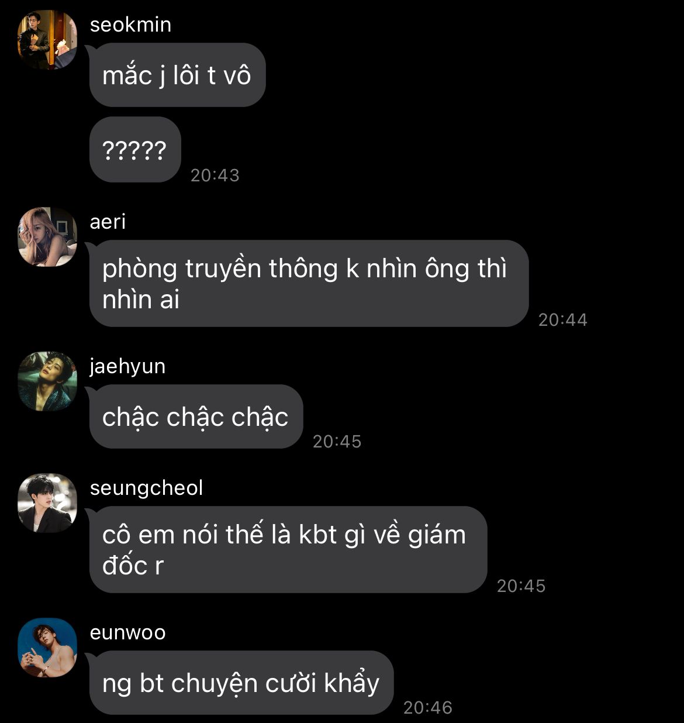684x723 pixels.
Task: Open jaehyun's profile avatar
Action: (x=48, y=381)
